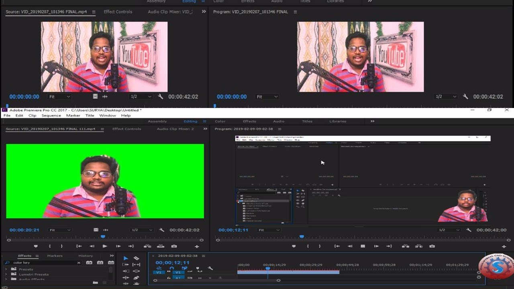514x289 pixels.
Task: Export frame from Source monitor camera icon
Action: point(174,246)
